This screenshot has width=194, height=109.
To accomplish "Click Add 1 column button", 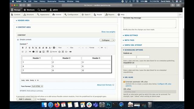I will click(x=25, y=99).
